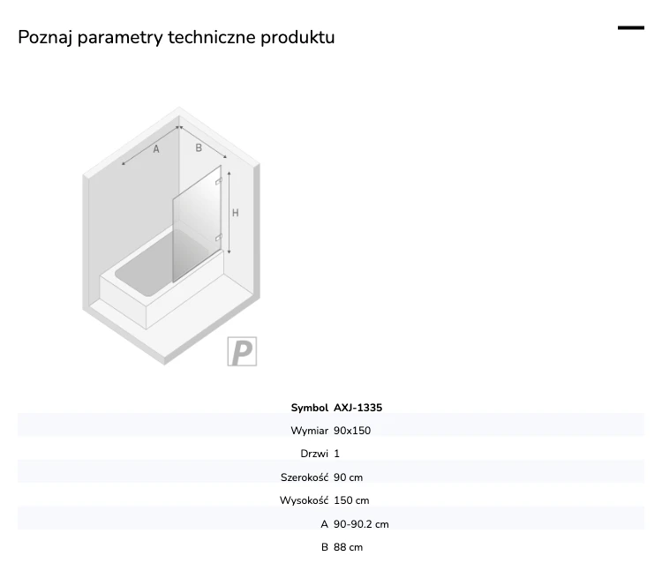Click the Wymiar 90x150 value
662x571 pixels.
pyautogui.click(x=352, y=431)
